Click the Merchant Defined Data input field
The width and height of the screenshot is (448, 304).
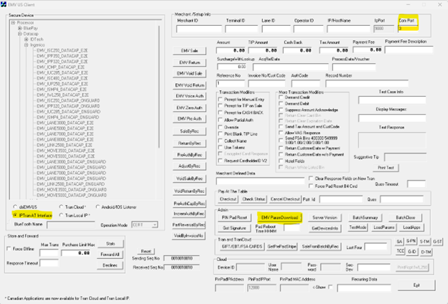261,181
